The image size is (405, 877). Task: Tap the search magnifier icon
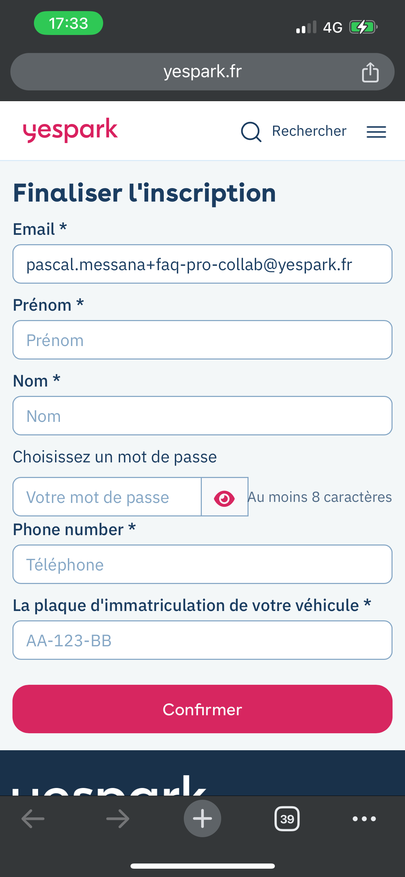click(251, 132)
